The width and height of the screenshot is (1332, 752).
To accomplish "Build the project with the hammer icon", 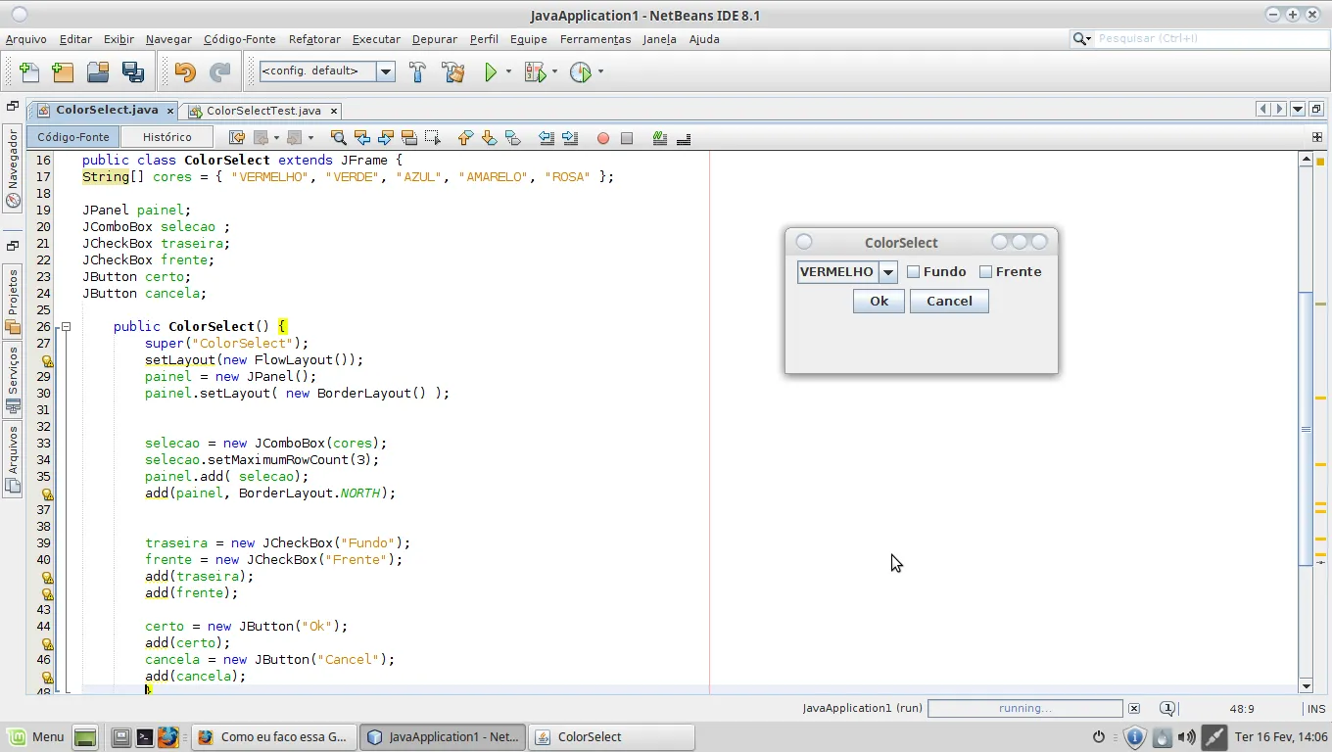I will 417,72.
